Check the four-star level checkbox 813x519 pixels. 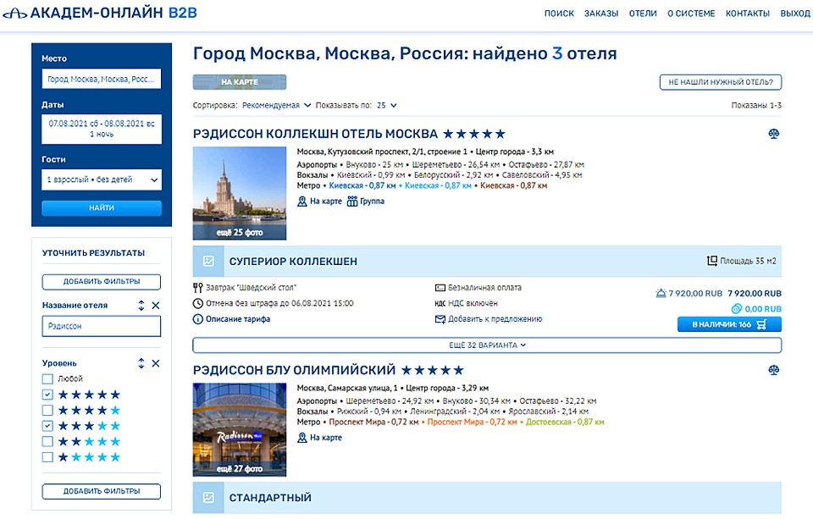click(x=47, y=410)
